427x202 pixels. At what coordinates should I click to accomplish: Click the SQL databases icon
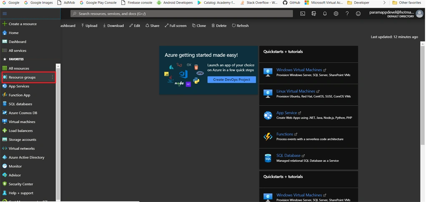[4, 104]
